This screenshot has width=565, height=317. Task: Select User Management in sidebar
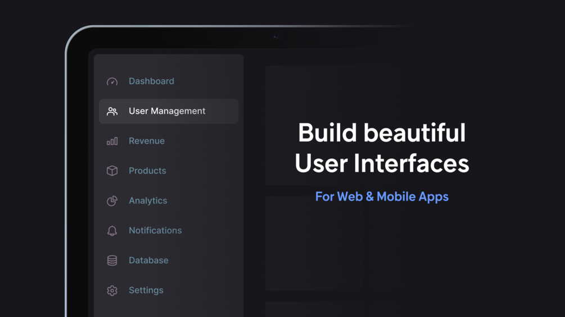click(x=169, y=112)
